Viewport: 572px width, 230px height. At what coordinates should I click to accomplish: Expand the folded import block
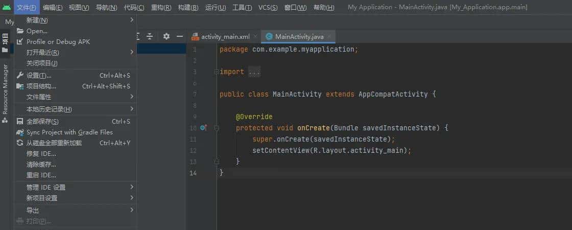(217, 72)
